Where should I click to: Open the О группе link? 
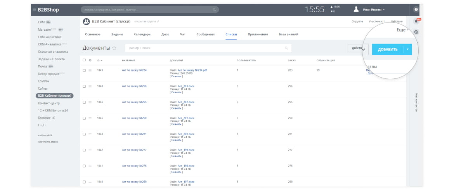(x=357, y=21)
